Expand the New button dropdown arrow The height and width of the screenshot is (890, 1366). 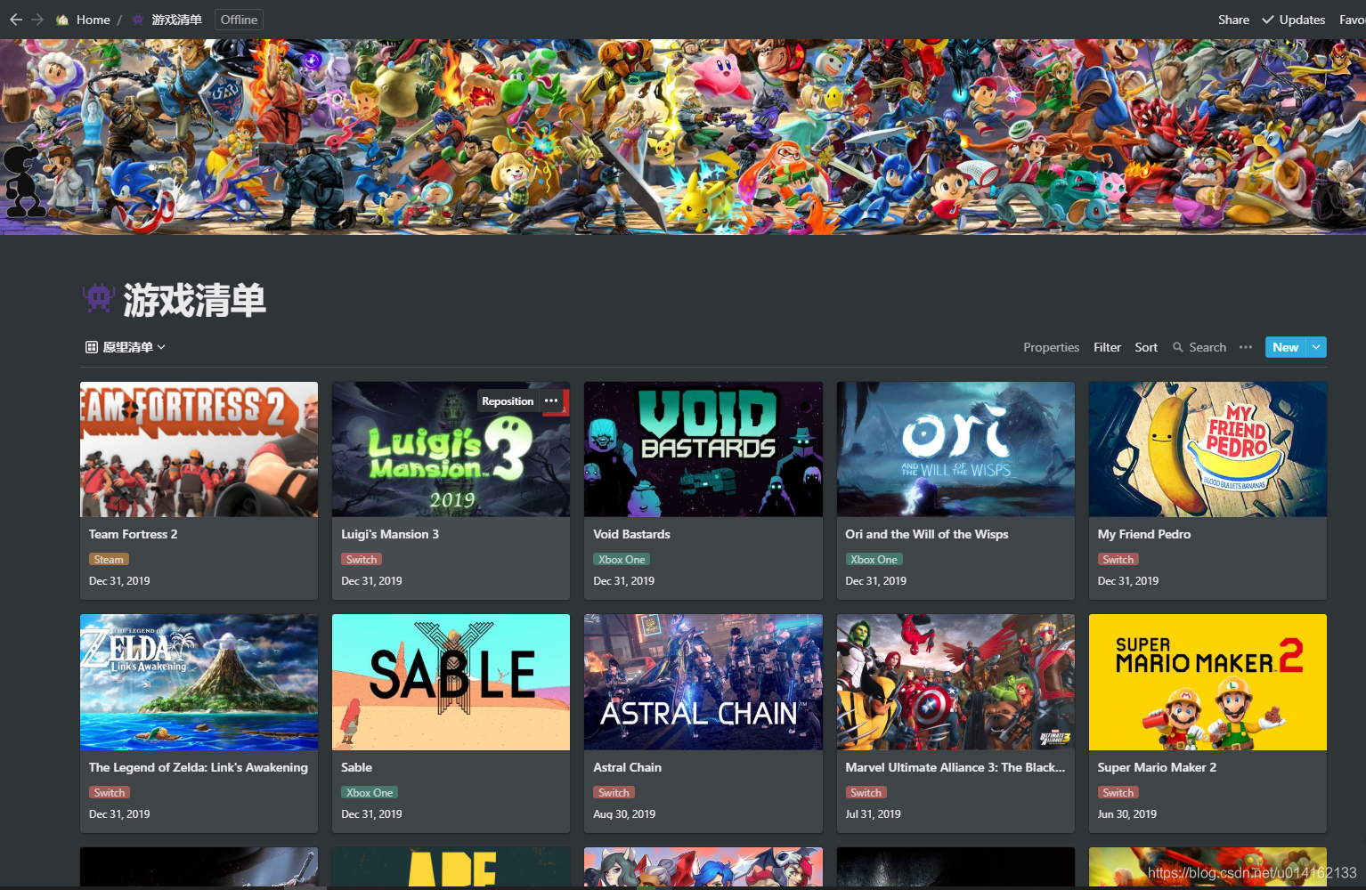pyautogui.click(x=1316, y=347)
